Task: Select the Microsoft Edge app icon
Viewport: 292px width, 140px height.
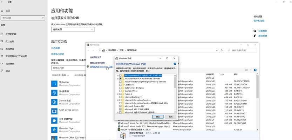Action: (x=54, y=130)
